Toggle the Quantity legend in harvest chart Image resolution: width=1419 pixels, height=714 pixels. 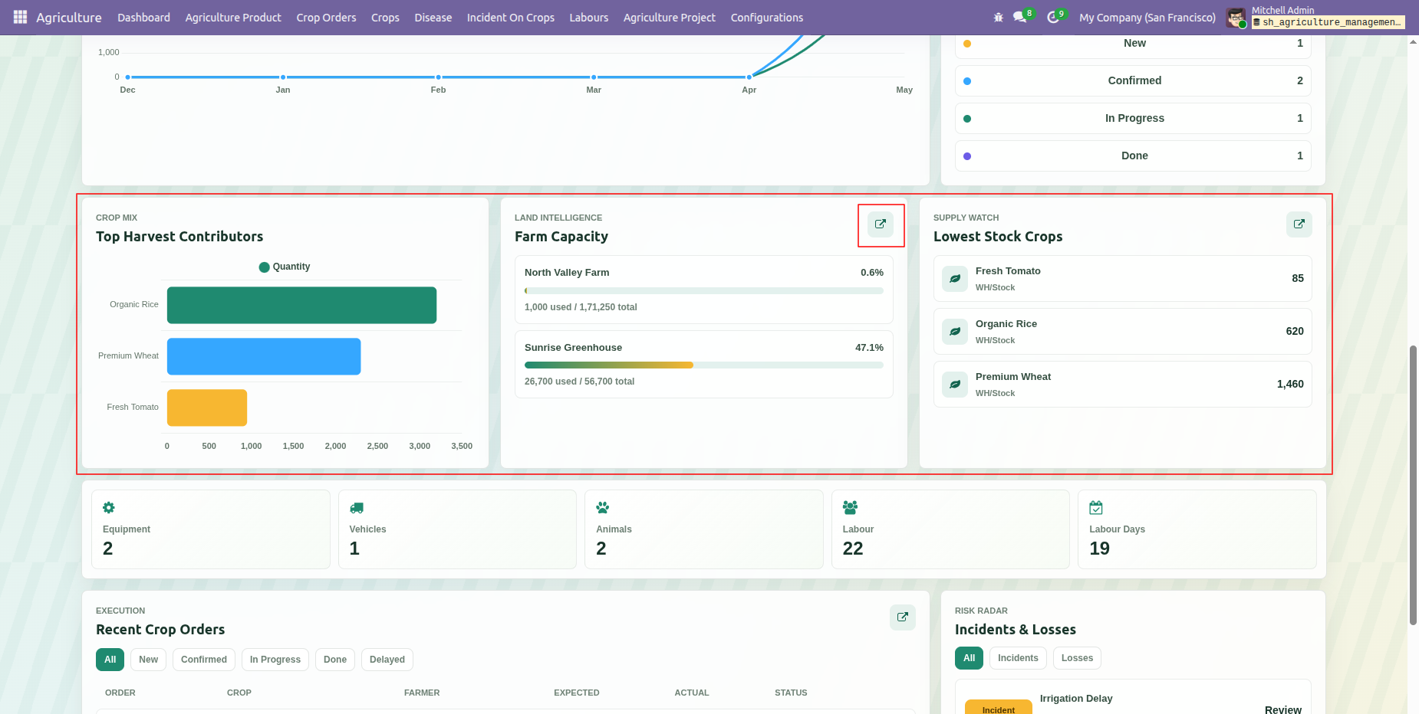point(285,267)
